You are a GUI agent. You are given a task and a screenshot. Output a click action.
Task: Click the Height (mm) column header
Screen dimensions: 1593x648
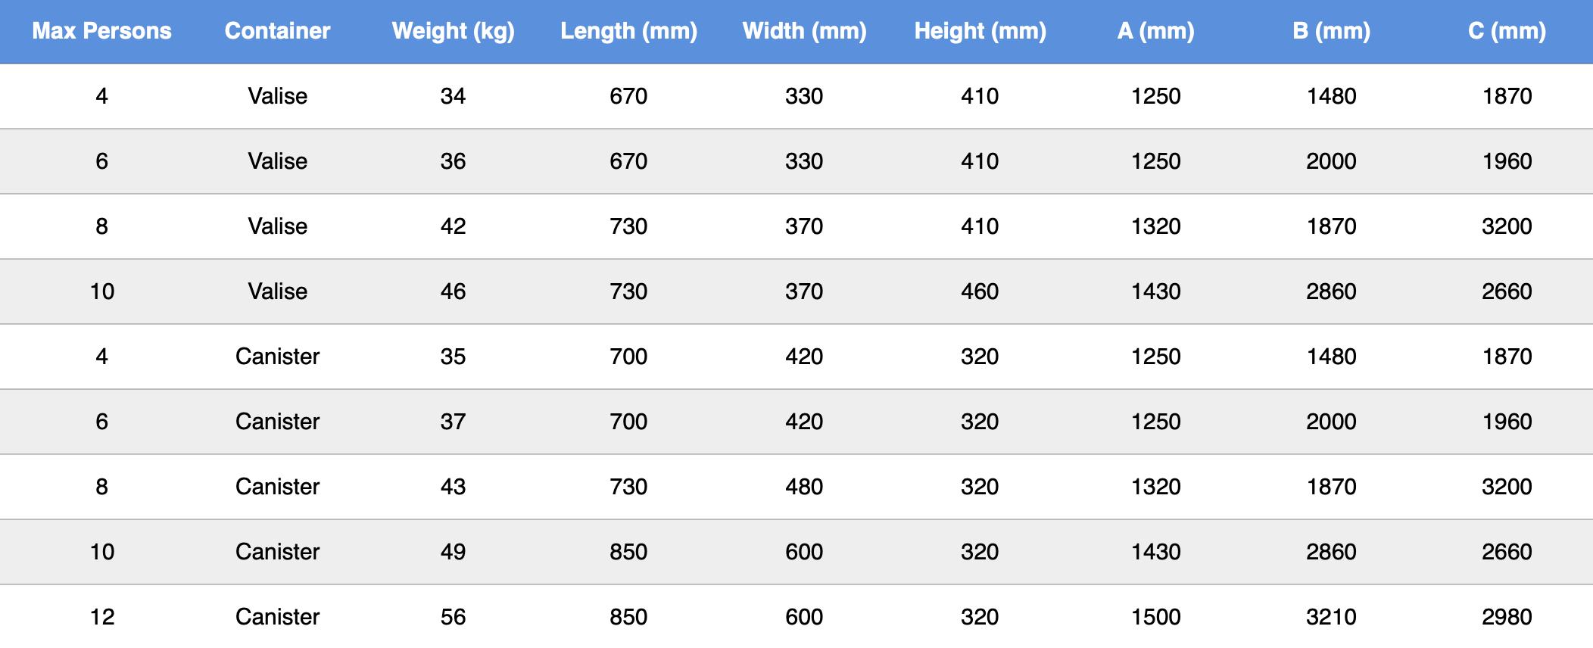tap(980, 31)
